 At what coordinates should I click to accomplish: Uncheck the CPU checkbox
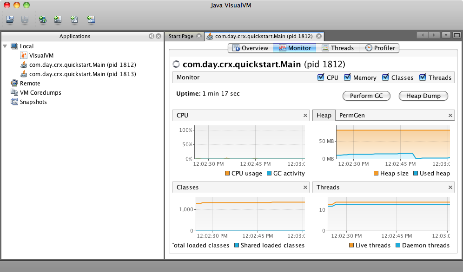pos(321,77)
